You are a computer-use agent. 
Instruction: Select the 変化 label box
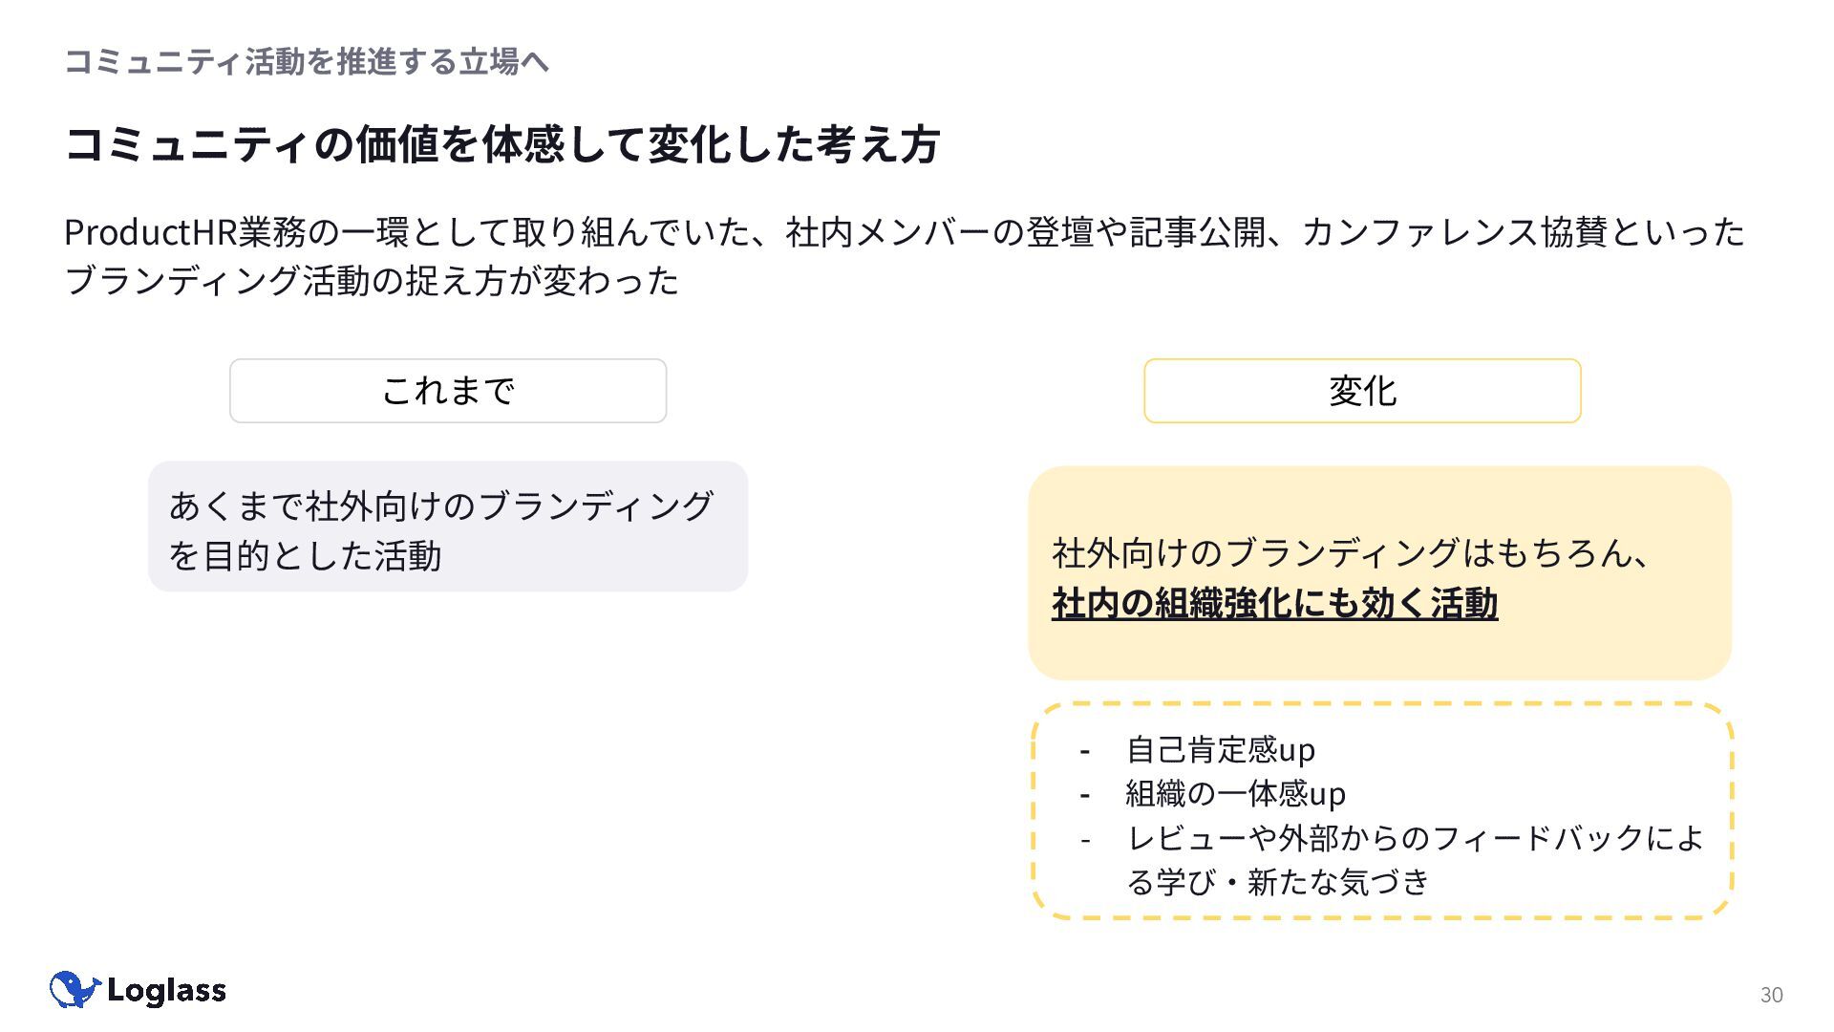coord(1362,391)
